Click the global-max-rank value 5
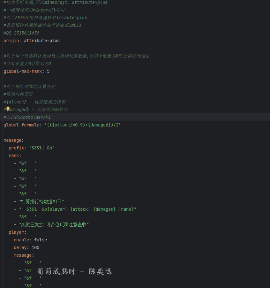Viewport: 270px width, 288px height. point(48,71)
